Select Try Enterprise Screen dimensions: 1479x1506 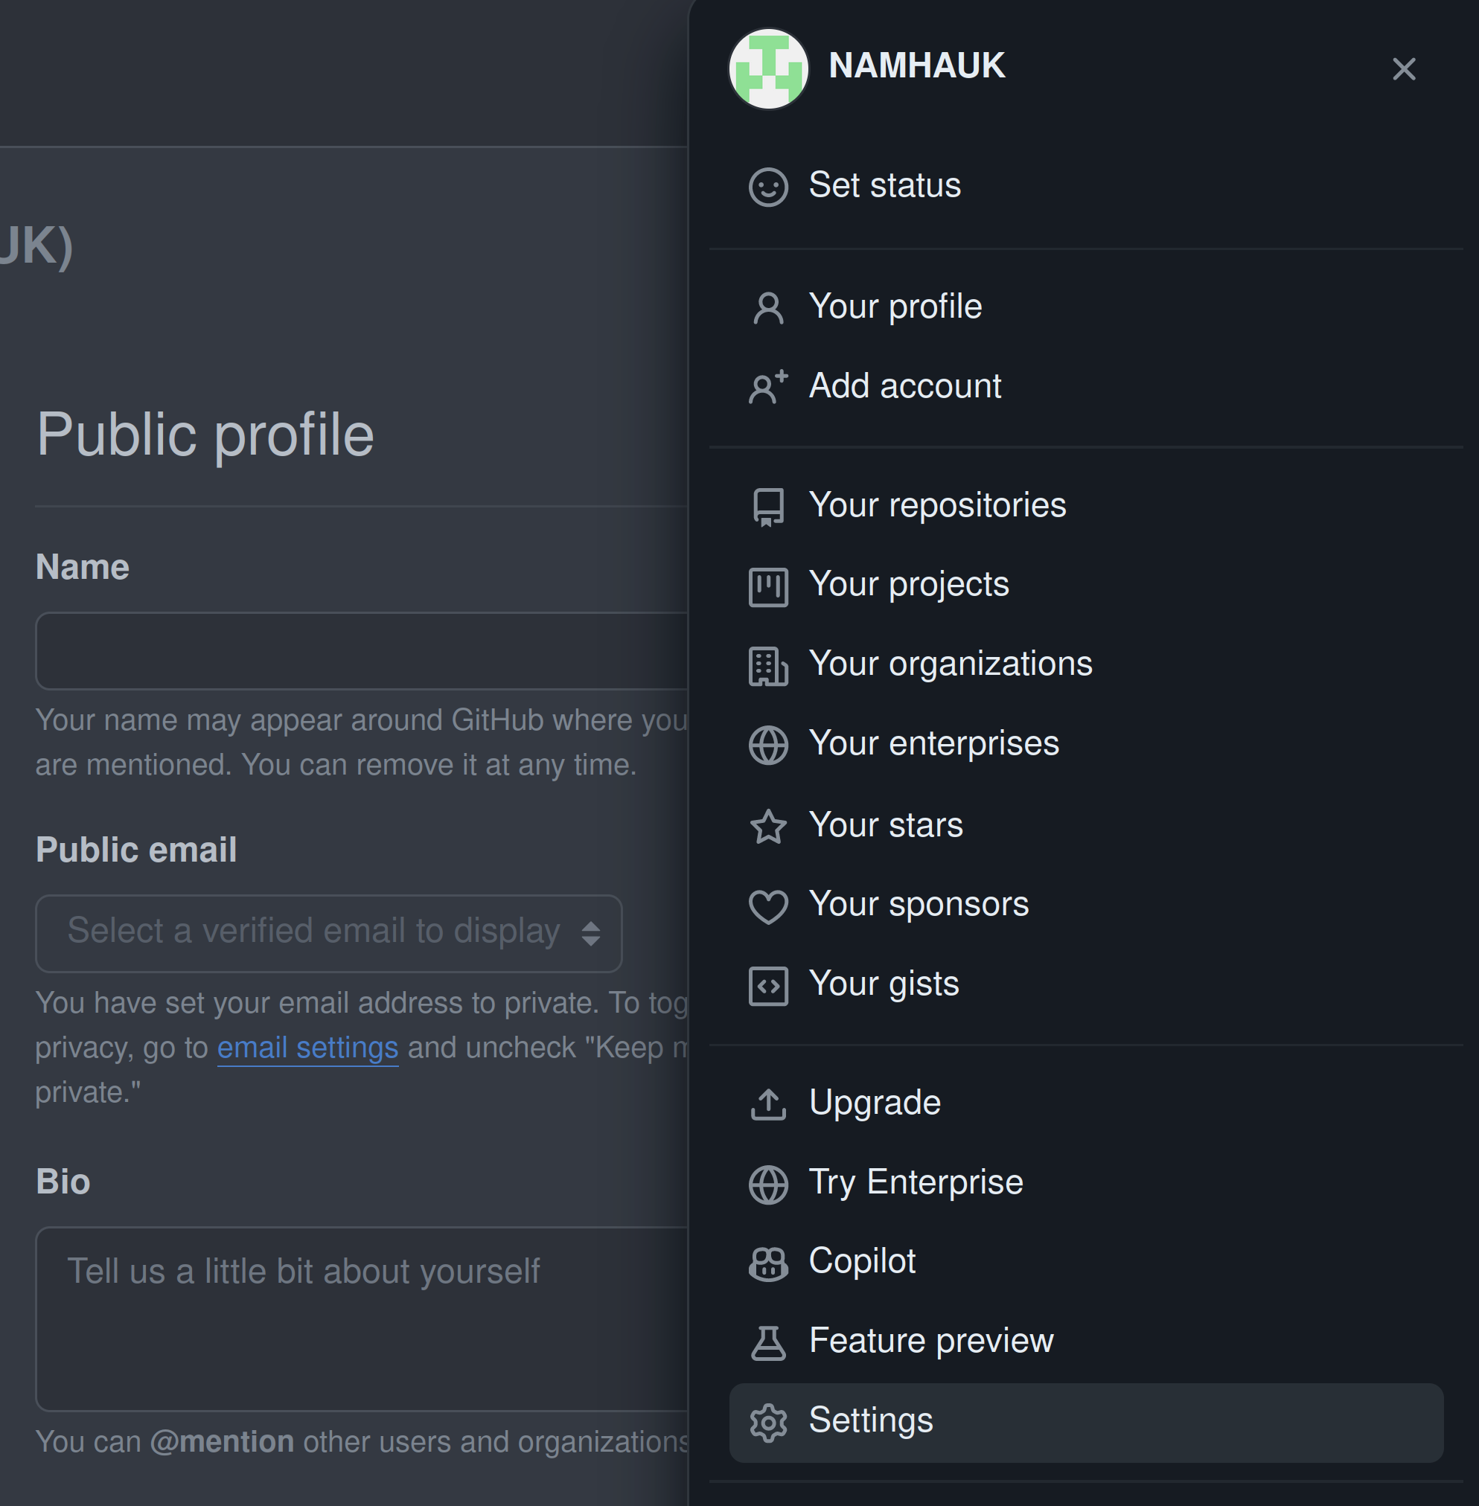[x=1086, y=1184]
